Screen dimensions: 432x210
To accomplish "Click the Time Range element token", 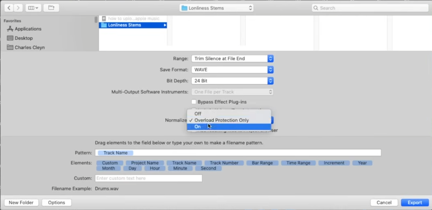I will coord(298,163).
